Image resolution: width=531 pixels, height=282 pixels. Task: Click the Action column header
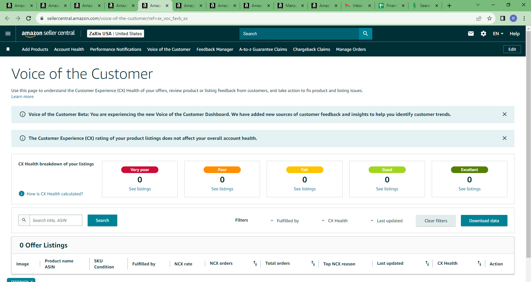(496, 264)
